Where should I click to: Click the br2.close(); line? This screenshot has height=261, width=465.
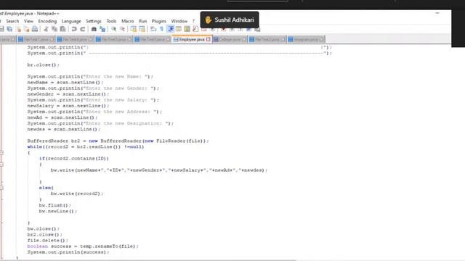45,235
